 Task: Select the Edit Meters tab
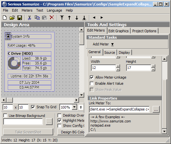click(x=96, y=30)
